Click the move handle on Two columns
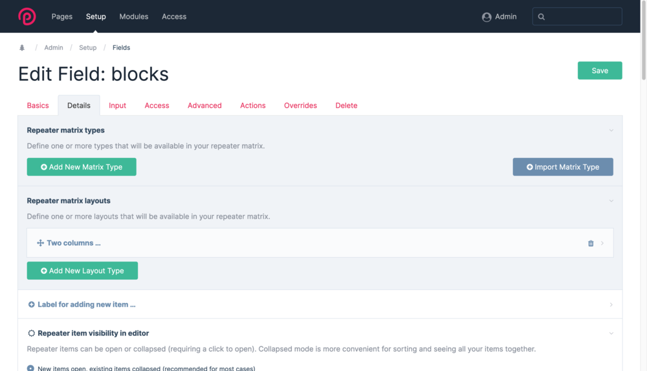Image resolution: width=647 pixels, height=371 pixels. point(40,243)
